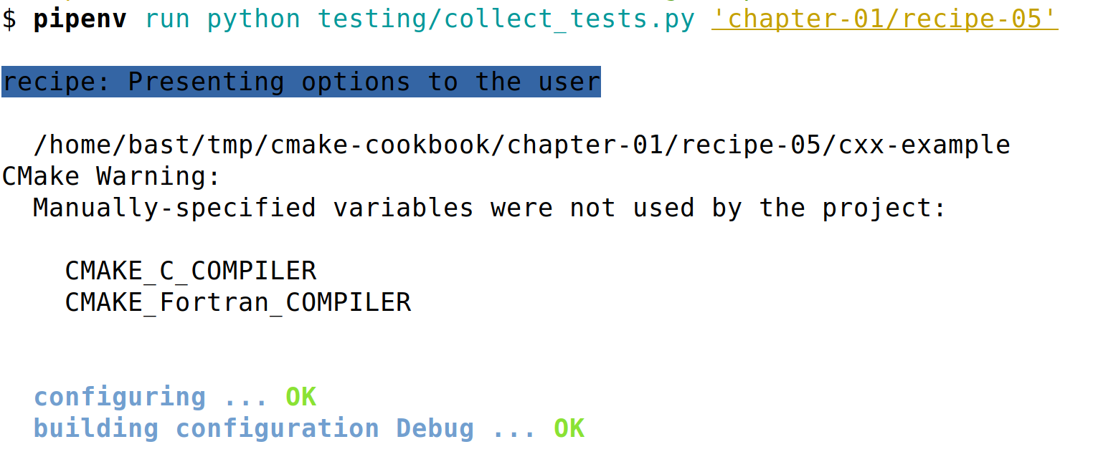Viewport: 1093px width, 467px height.
Task: Click the green OK after the build line
Action: click(x=569, y=428)
